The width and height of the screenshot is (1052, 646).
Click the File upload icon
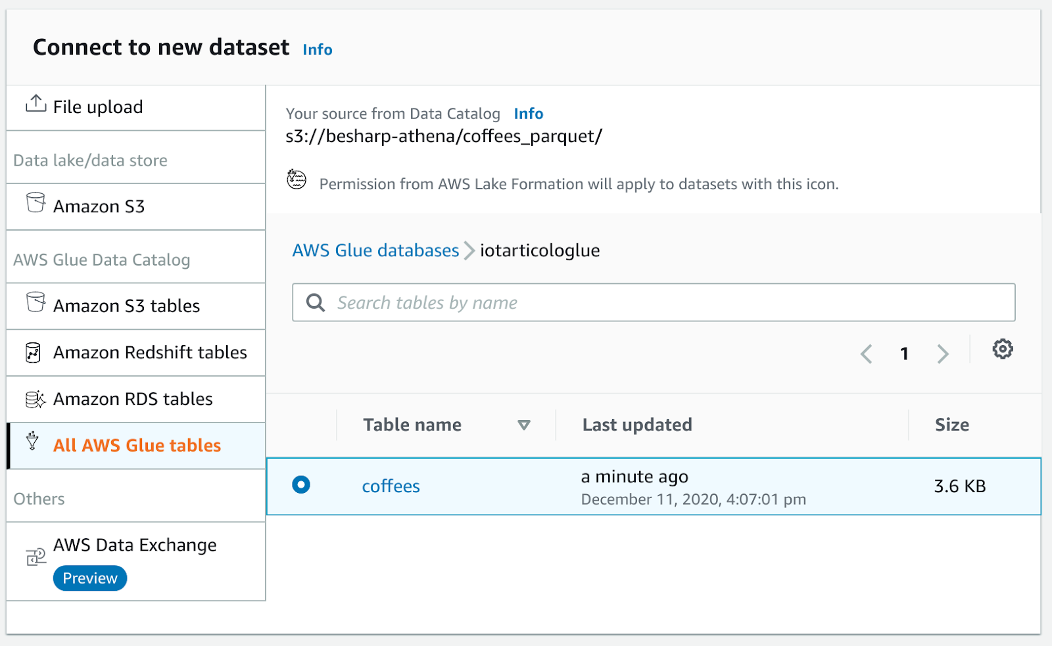[36, 103]
